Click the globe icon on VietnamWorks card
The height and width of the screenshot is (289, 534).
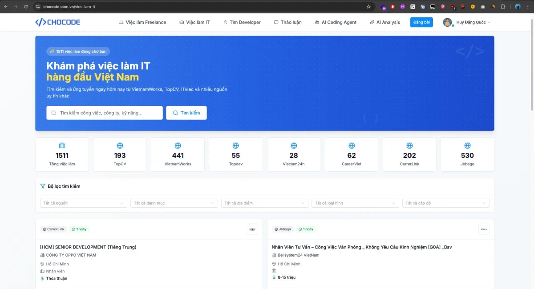click(178, 146)
